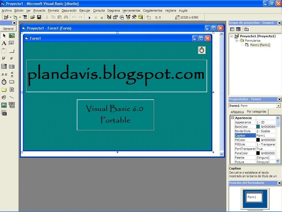
Task: Open the Project Explorer toolbar icon
Action: 109,17
